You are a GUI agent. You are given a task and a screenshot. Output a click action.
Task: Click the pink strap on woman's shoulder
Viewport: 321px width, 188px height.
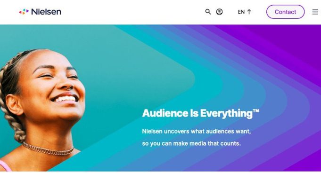[x=6, y=166]
